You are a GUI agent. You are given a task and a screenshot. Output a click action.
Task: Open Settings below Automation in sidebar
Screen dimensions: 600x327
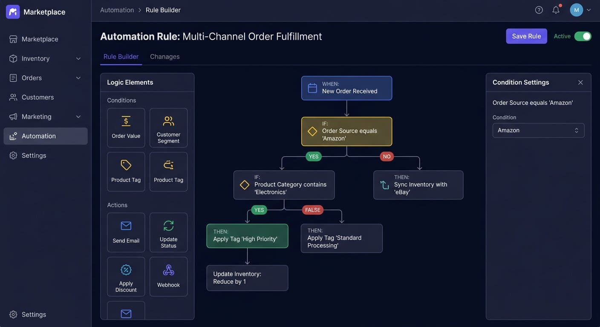coord(46,155)
